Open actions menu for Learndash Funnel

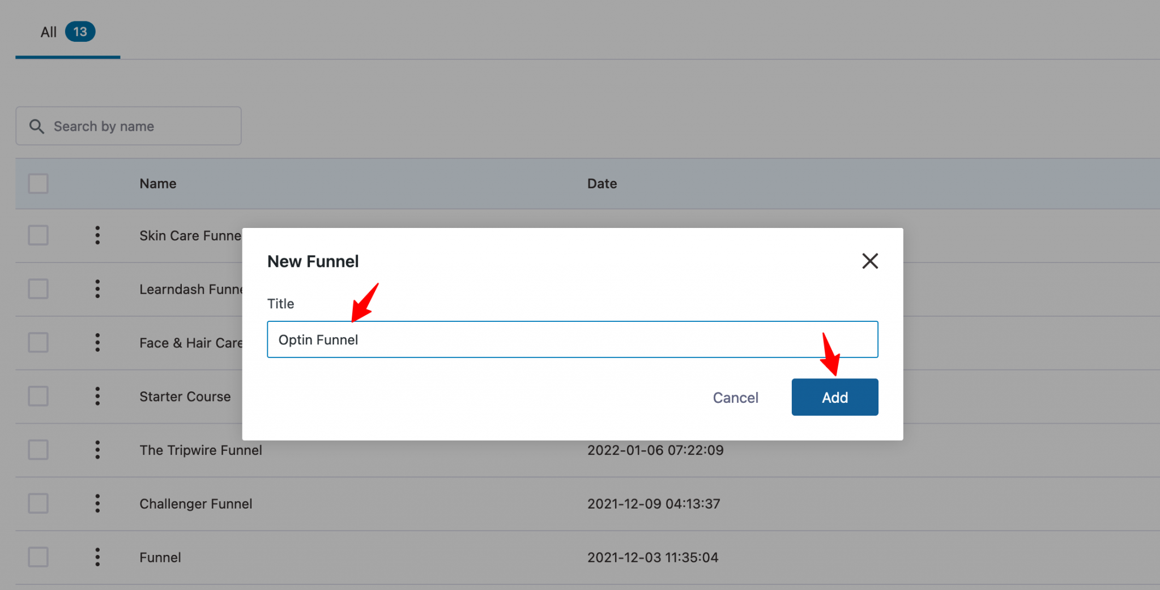(x=97, y=288)
